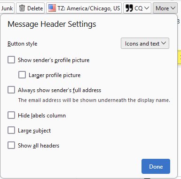Click the Junk toolbar button
The image size is (181, 179).
pos(7,8)
